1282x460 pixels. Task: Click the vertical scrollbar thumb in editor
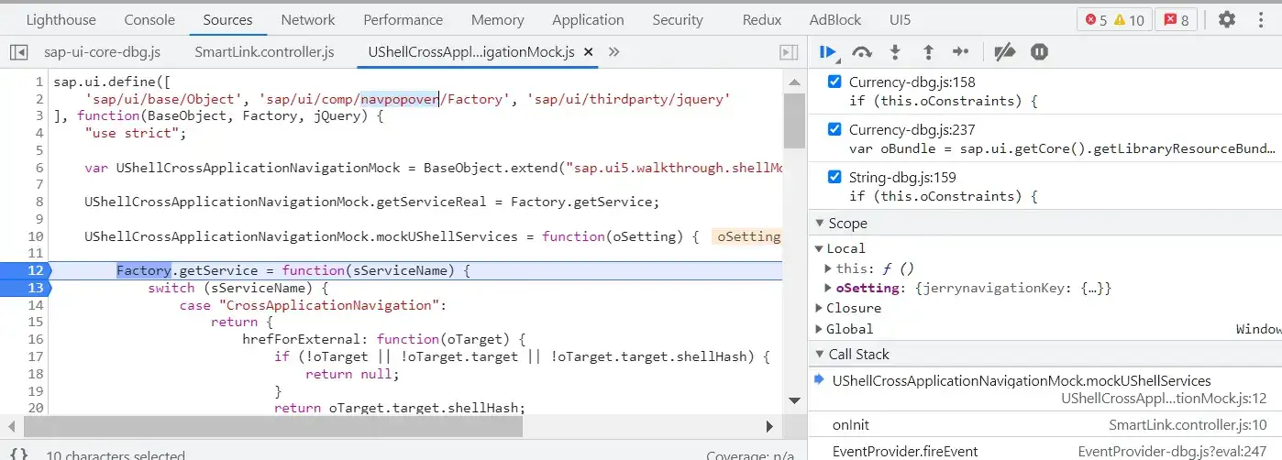click(x=795, y=119)
